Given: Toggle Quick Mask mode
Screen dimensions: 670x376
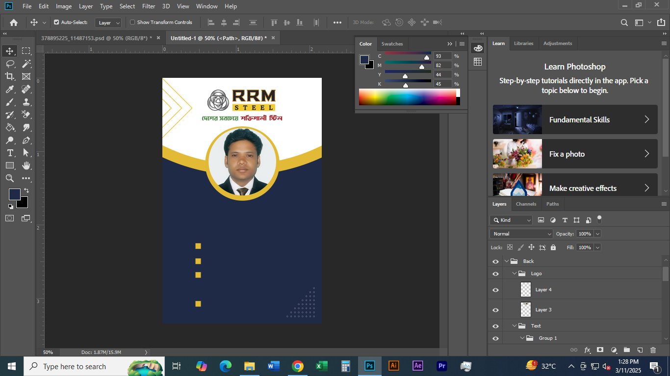Looking at the screenshot, I should pyautogui.click(x=10, y=218).
